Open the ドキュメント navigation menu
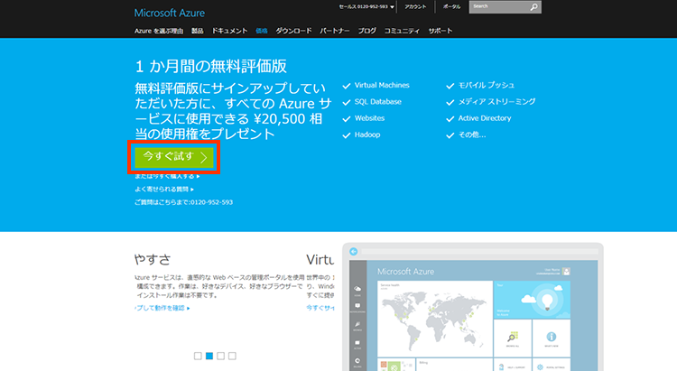The width and height of the screenshot is (677, 371). 229,31
